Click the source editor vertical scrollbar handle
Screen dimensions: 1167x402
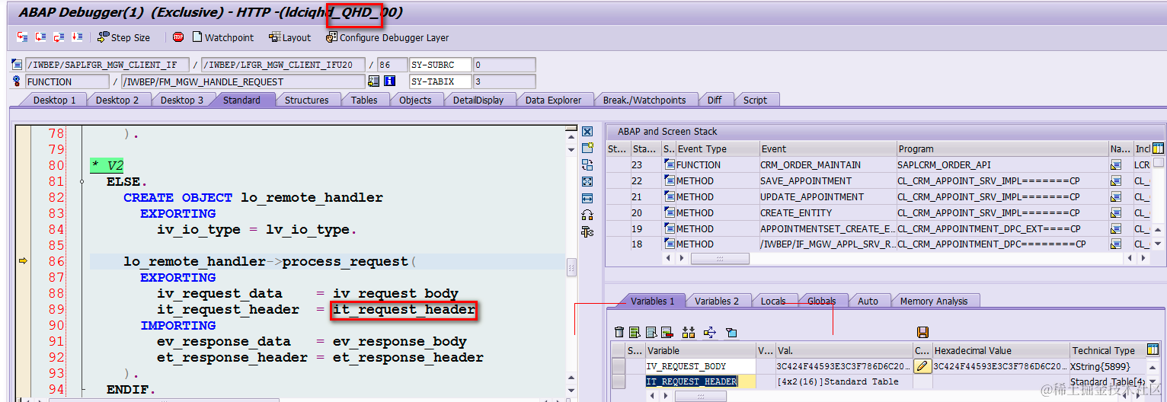coord(571,268)
